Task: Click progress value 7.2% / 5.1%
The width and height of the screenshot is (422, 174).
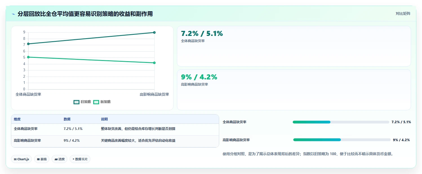Action: point(401,122)
